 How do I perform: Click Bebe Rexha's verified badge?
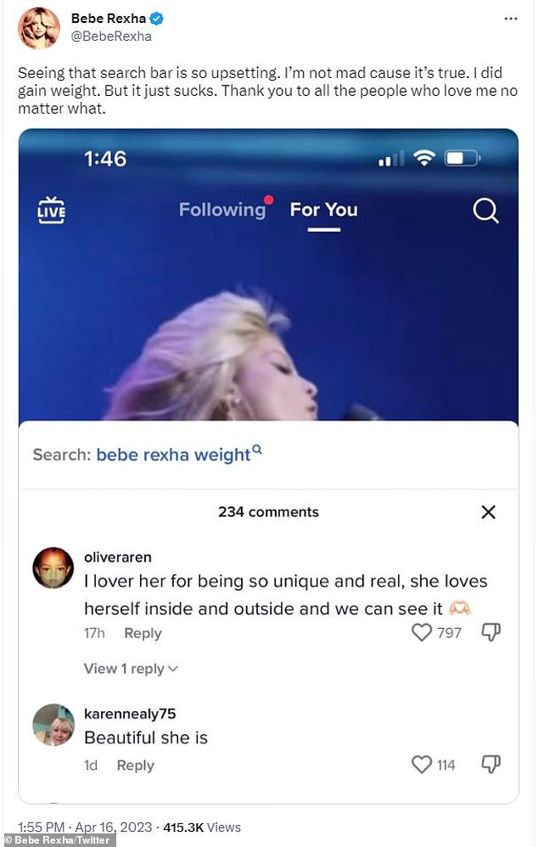click(x=157, y=19)
